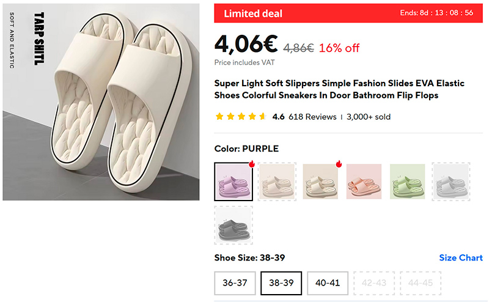Click the yellow star rating icons
The image size is (489, 302).
point(240,117)
